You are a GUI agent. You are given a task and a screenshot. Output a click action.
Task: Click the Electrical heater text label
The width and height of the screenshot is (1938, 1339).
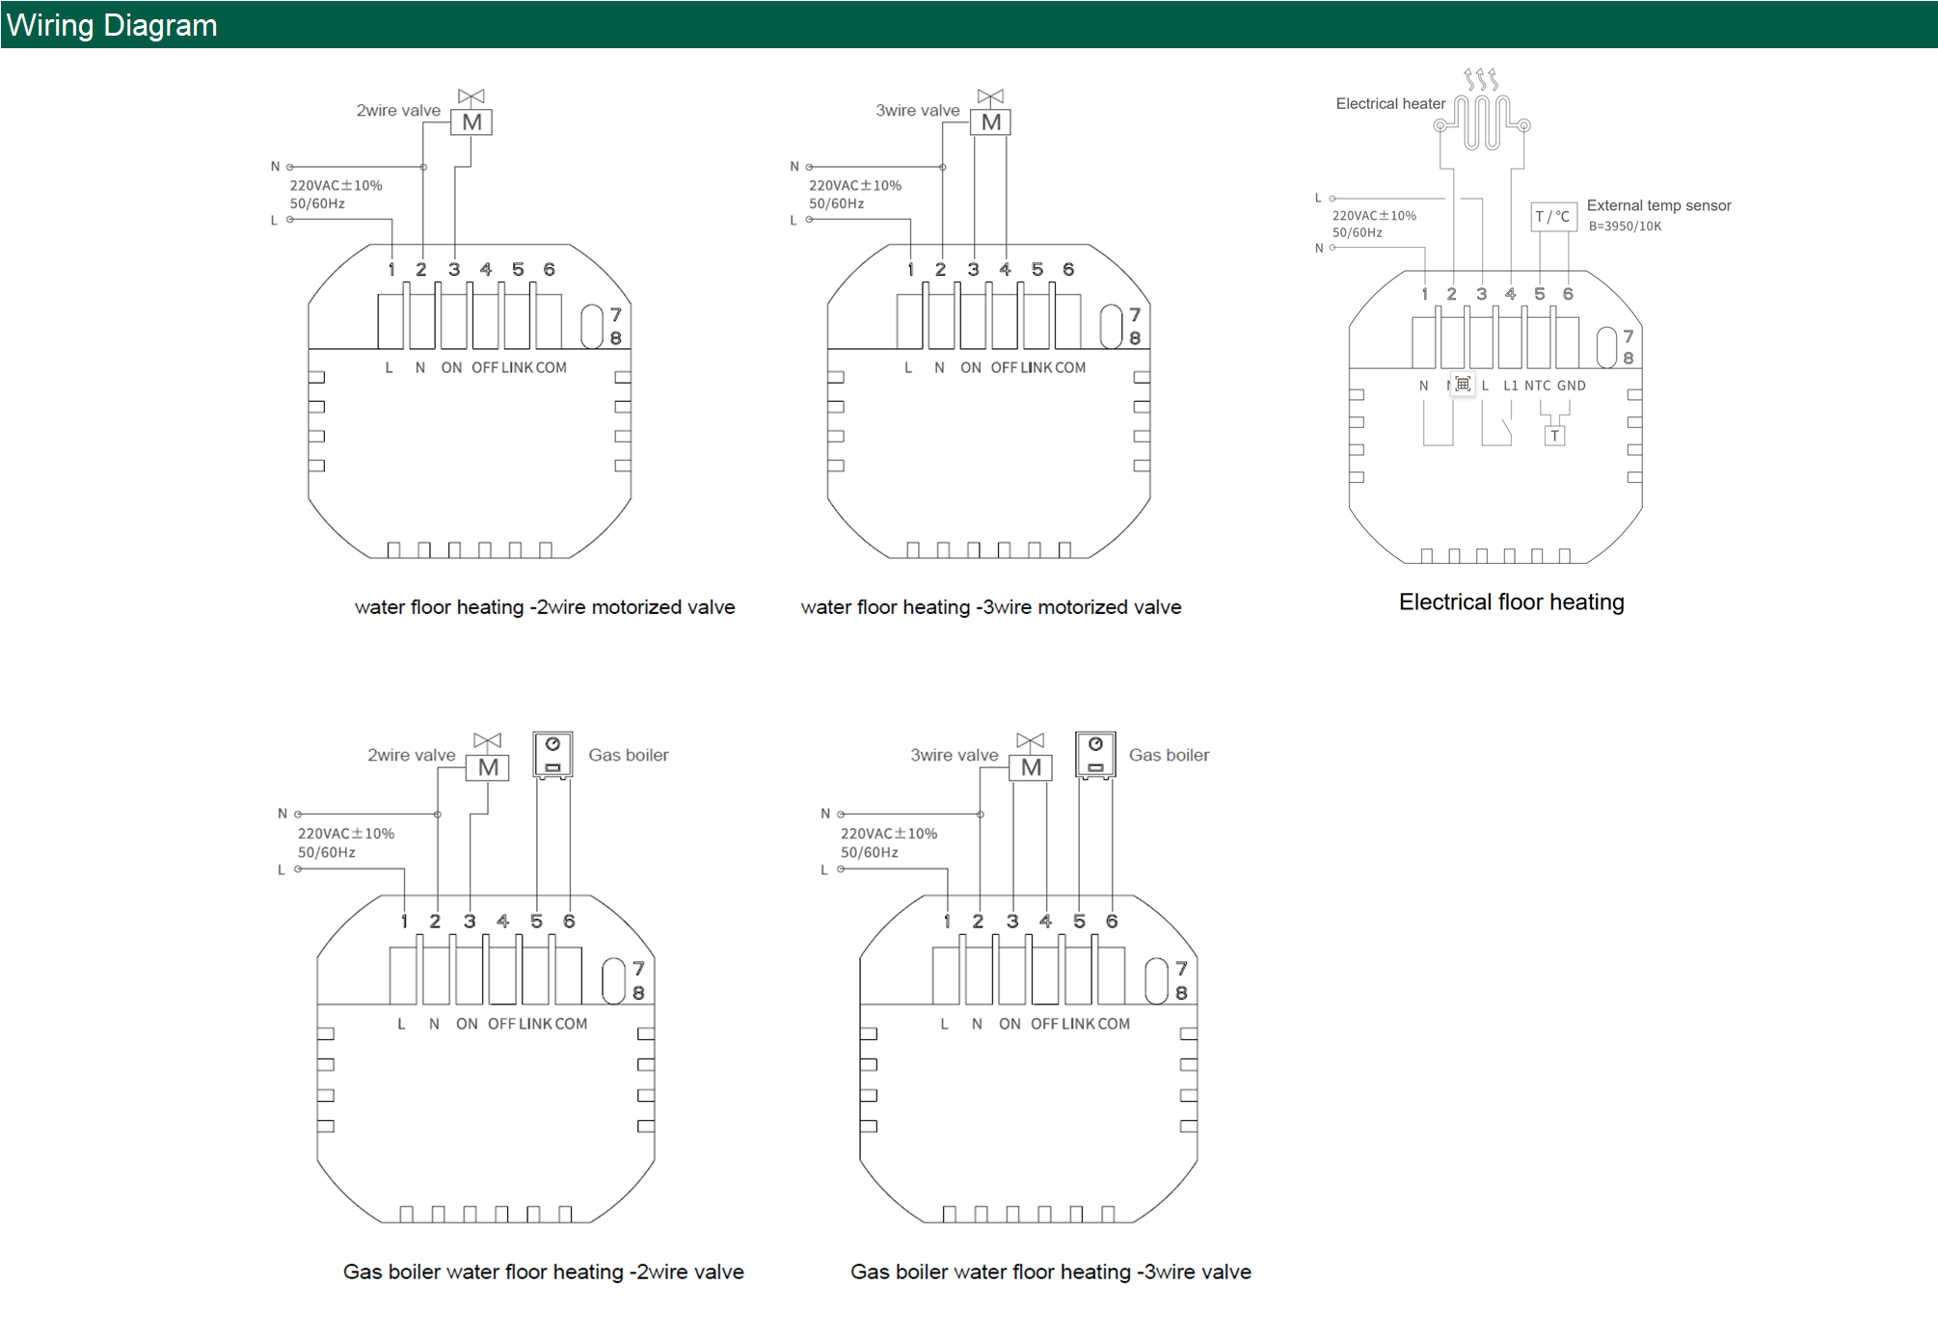[1389, 104]
